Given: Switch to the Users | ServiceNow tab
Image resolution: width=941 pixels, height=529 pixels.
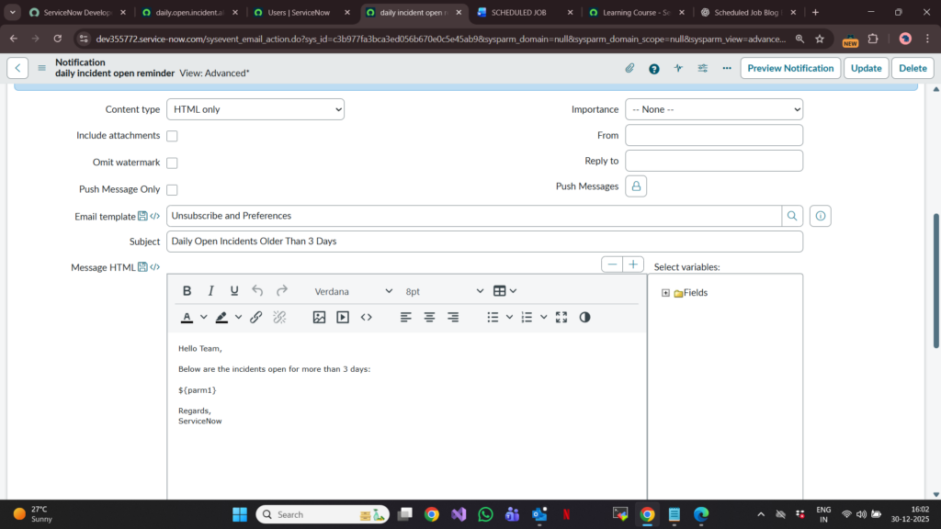Looking at the screenshot, I should 299,13.
